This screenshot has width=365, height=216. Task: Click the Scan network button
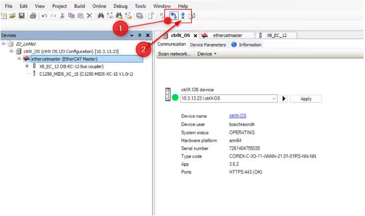[x=174, y=54]
